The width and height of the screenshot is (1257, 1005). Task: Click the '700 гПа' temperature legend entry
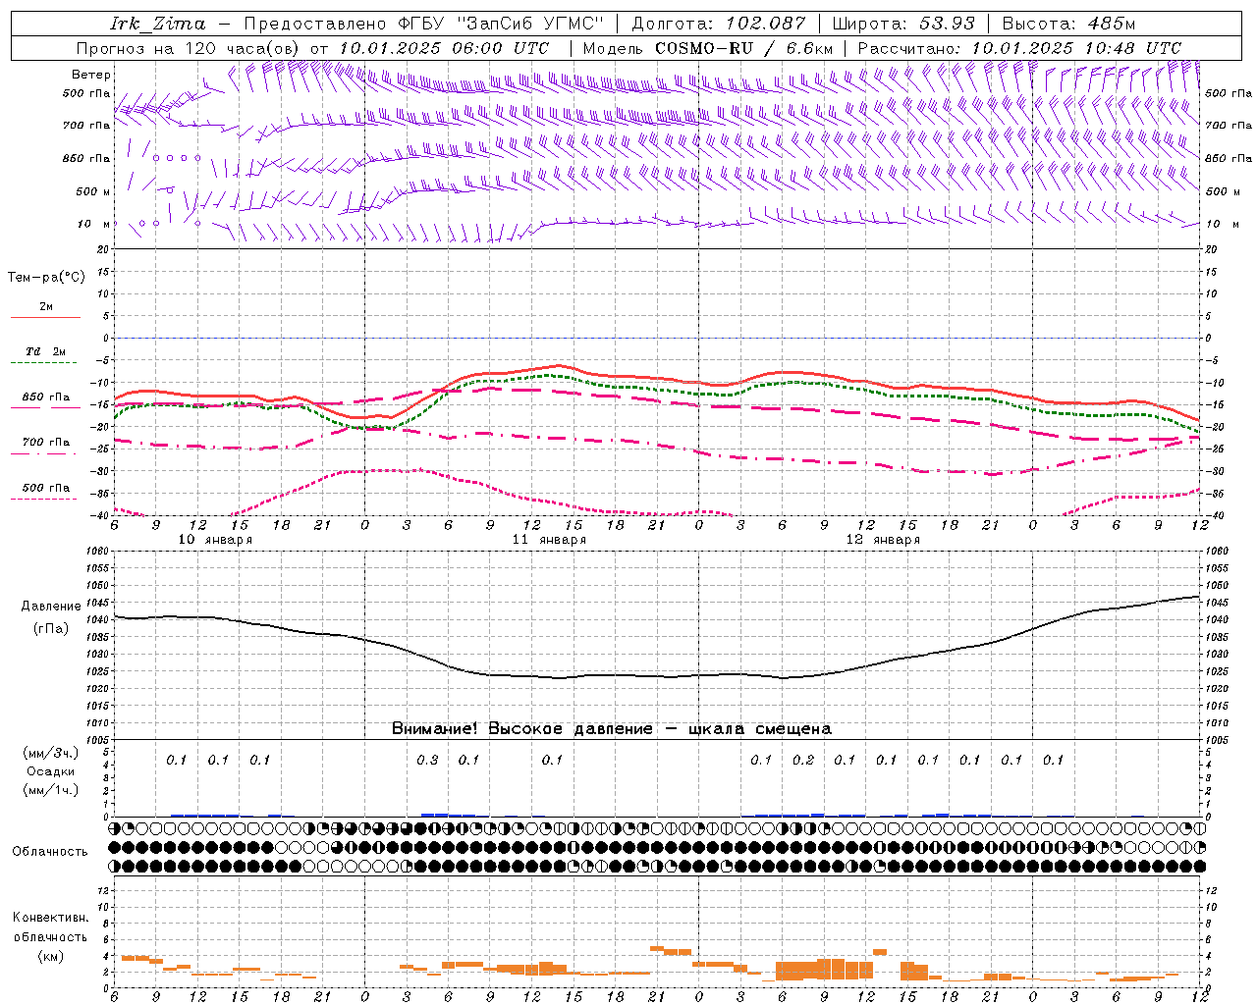click(46, 442)
